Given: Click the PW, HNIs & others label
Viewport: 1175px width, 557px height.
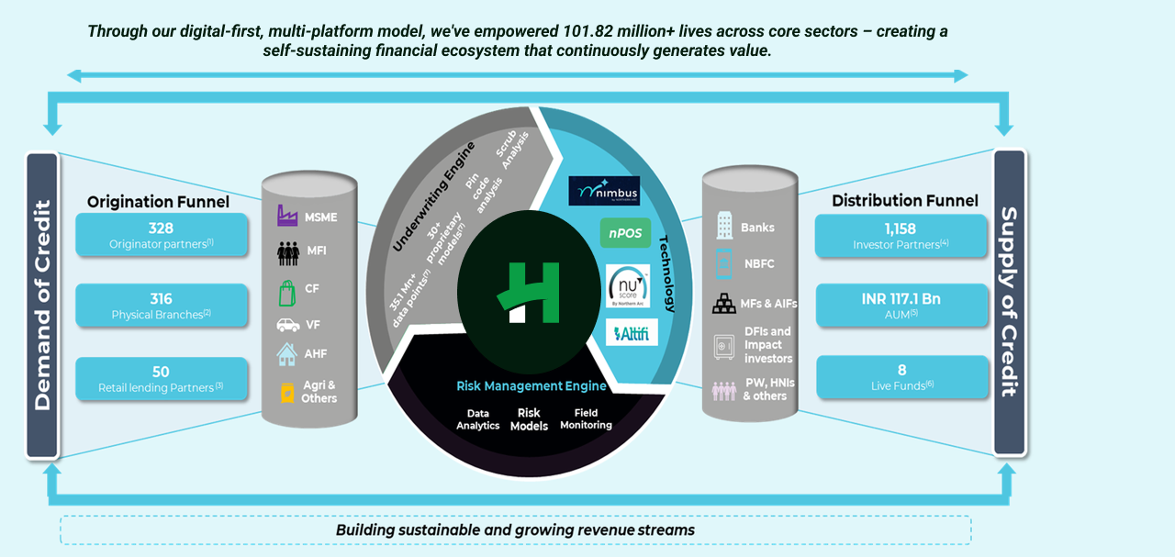Looking at the screenshot, I should click(x=768, y=389).
